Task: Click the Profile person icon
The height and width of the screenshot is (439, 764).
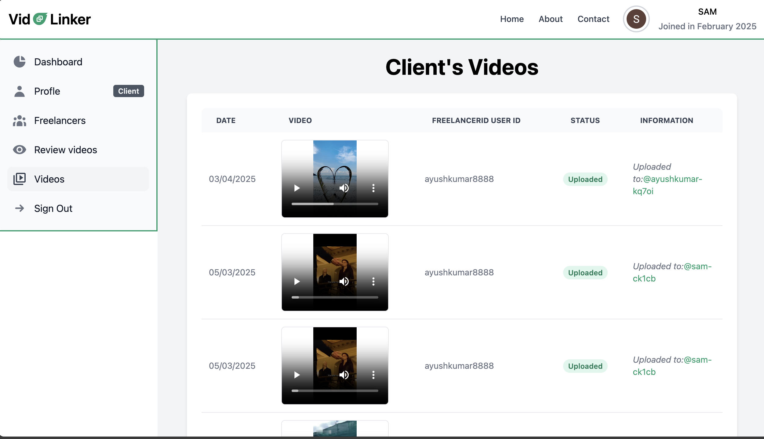Action: coord(20,91)
